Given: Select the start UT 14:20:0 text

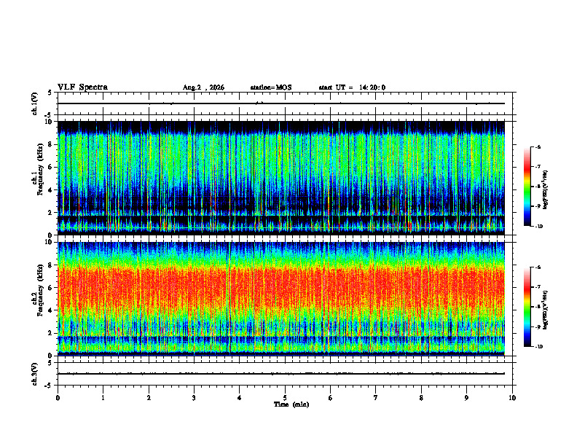Looking at the screenshot, I should (352, 87).
